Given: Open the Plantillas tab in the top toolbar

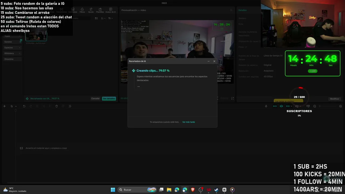Looking at the screenshot, I should point(100,10).
